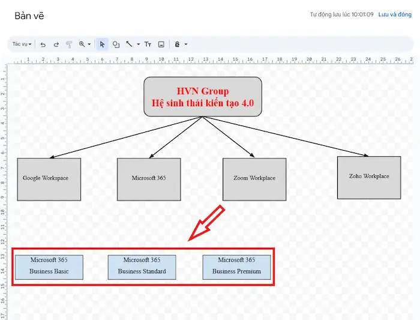The height and width of the screenshot is (320, 420).
Task: Select the Microsoft 365 Business Premium box
Action: click(236, 267)
